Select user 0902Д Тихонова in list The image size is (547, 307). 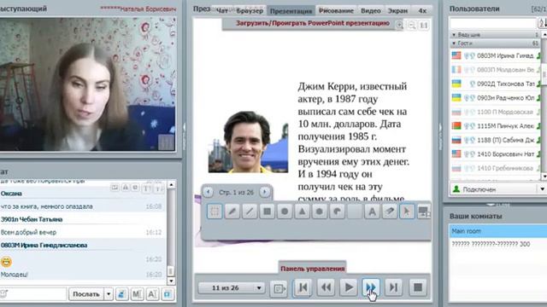496,84
